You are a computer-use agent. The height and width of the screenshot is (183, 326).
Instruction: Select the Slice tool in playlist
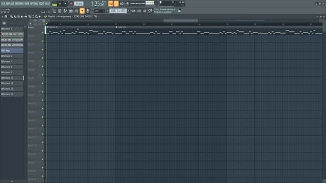tap(30, 17)
